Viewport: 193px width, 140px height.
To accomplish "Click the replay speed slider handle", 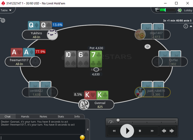I will point(118,120).
